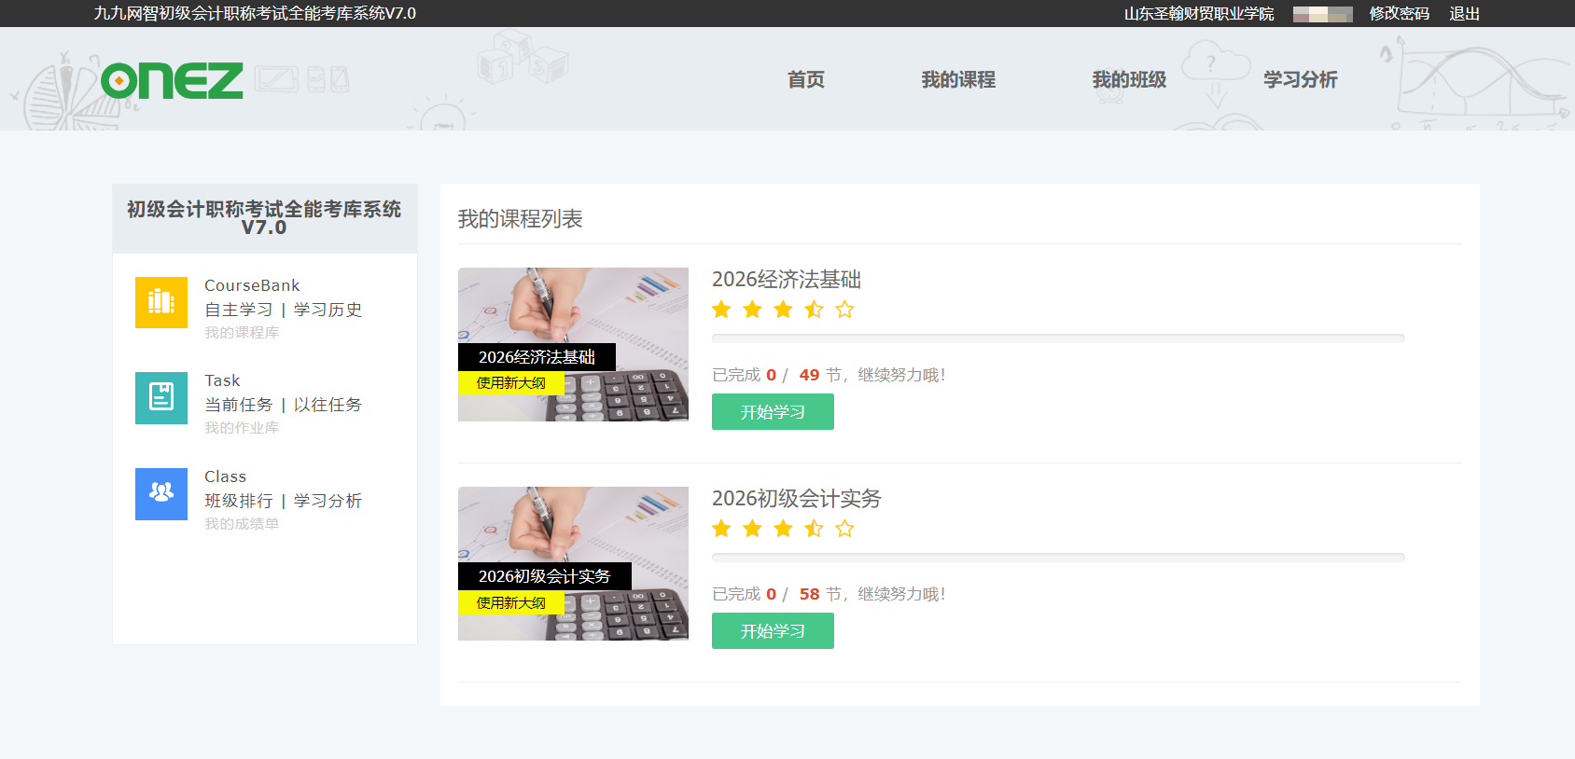1575x759 pixels.
Task: Open 我的班级 navigation item
Action: (x=1129, y=80)
